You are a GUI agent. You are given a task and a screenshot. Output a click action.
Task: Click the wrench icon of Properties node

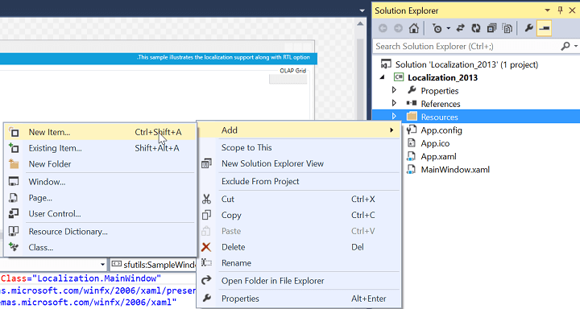point(412,90)
